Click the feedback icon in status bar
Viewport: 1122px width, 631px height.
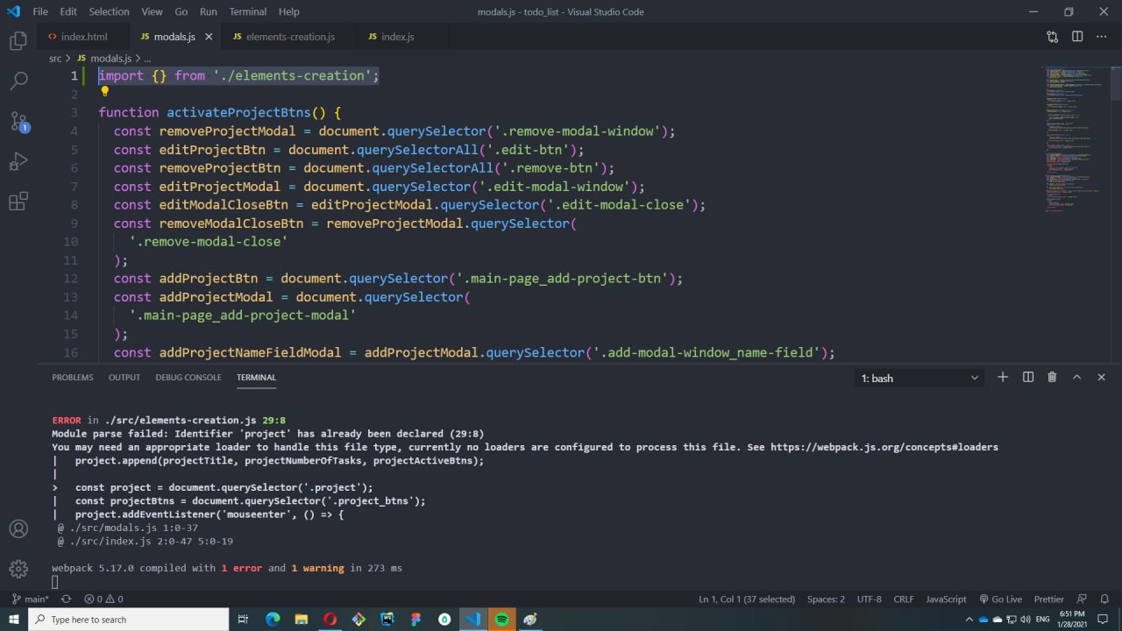(x=1082, y=599)
